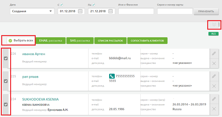This screenshot has height=117, width=222.
Task: Edit client иванов Артем with pencil icon
Action: 214,53
